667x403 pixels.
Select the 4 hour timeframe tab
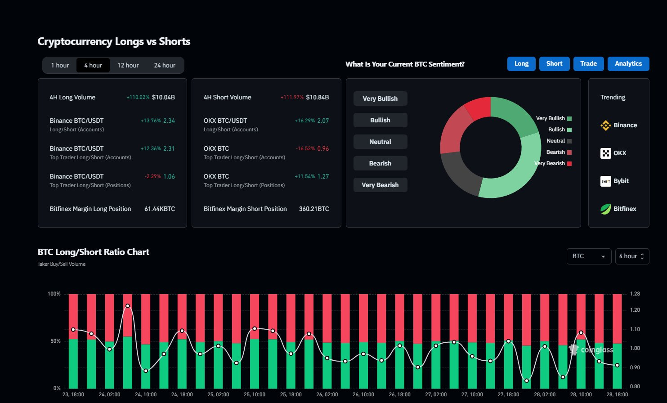pyautogui.click(x=93, y=65)
